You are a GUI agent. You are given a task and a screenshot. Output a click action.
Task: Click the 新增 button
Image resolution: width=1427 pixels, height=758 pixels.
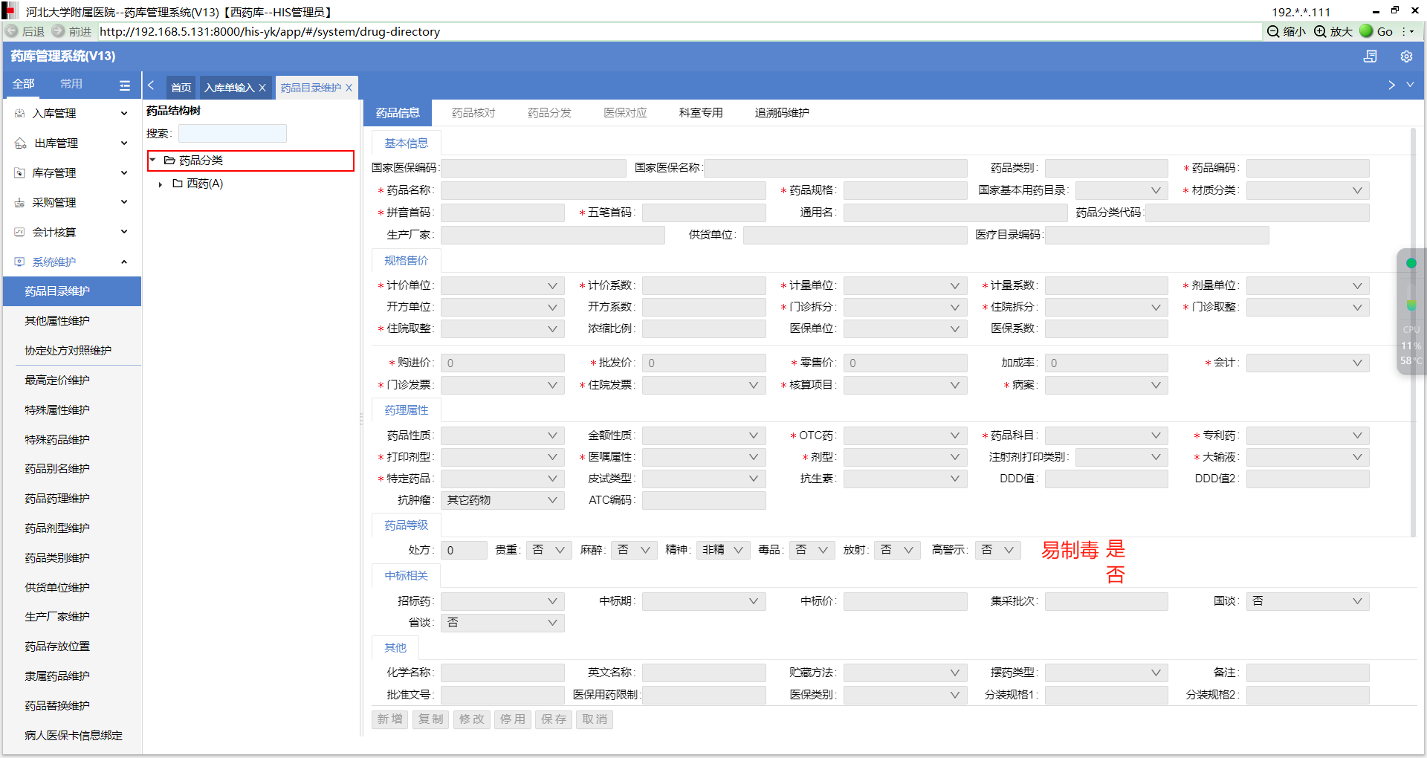click(389, 719)
